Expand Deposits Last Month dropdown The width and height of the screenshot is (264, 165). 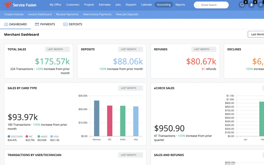(x=130, y=49)
